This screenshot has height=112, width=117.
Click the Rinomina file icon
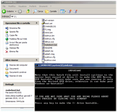click(x=7, y=28)
